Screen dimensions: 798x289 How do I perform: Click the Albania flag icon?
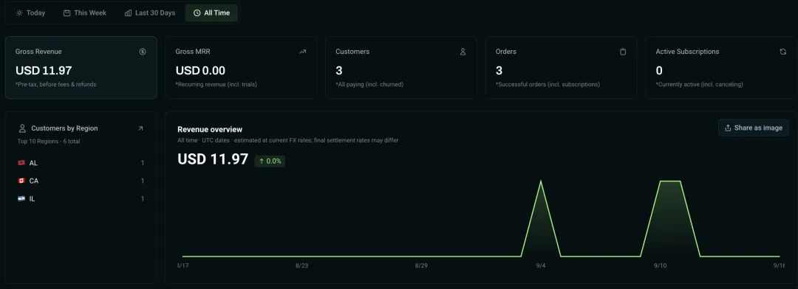21,163
